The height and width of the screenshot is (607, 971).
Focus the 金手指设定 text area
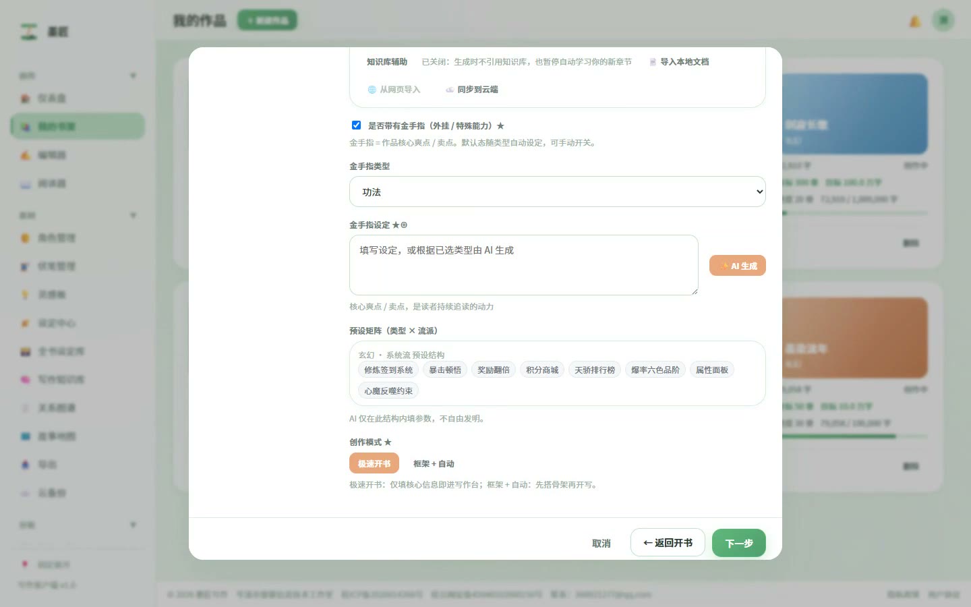pos(524,265)
